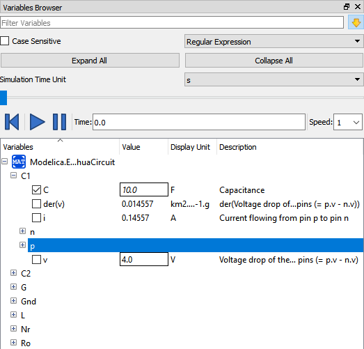
Task: Click the yellow down-arrow filter options icon
Action: click(356, 22)
